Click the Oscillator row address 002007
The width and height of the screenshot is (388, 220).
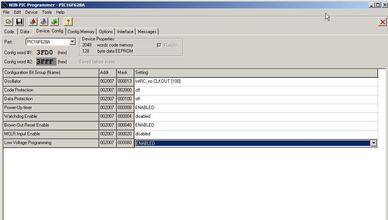(x=107, y=81)
